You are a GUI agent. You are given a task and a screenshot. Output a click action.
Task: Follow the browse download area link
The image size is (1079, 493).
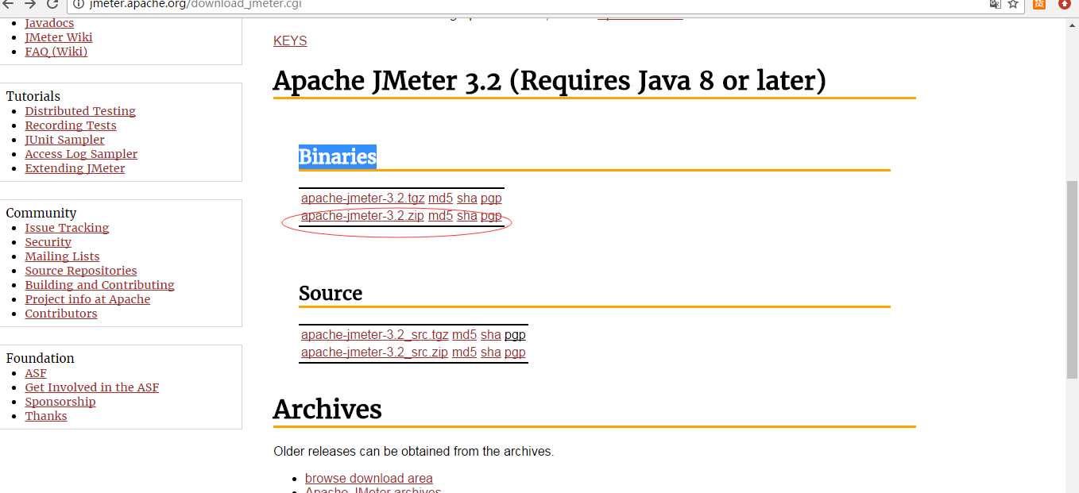[369, 478]
